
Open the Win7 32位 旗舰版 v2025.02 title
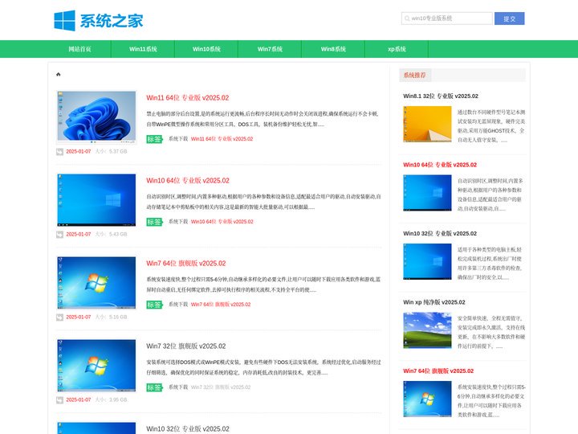[x=186, y=346]
